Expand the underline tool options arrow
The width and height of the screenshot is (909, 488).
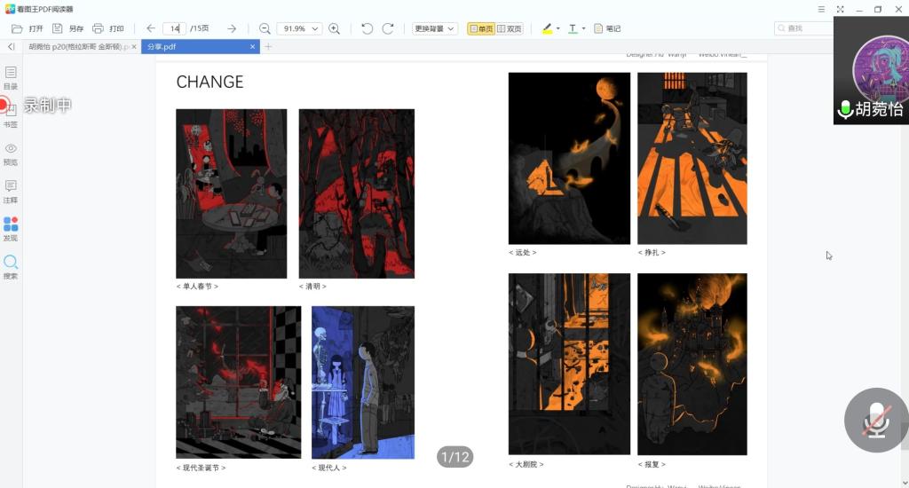[584, 28]
